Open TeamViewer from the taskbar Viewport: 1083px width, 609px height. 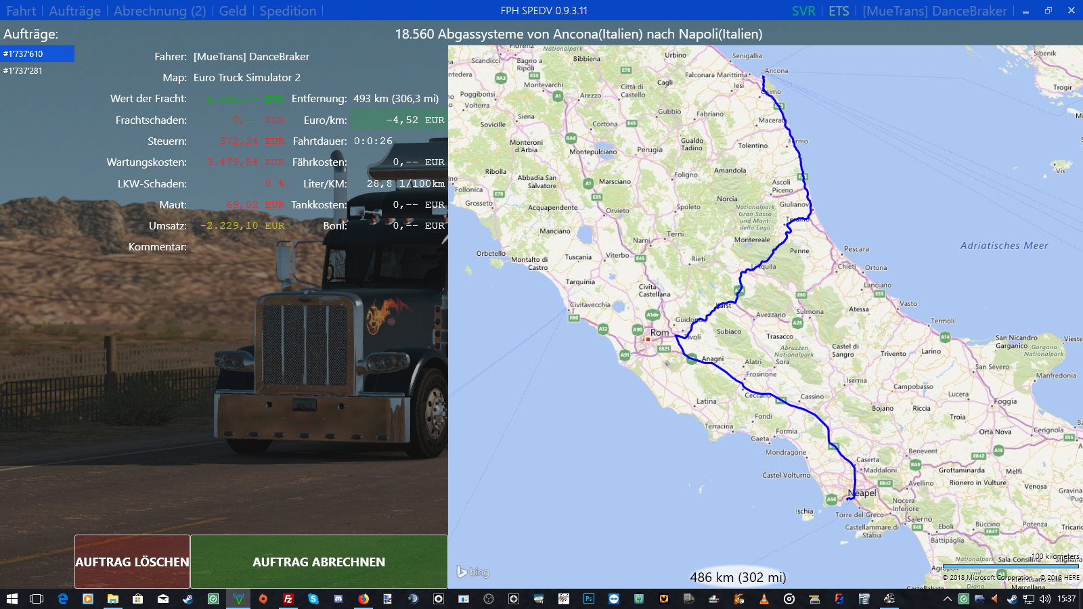(x=614, y=599)
